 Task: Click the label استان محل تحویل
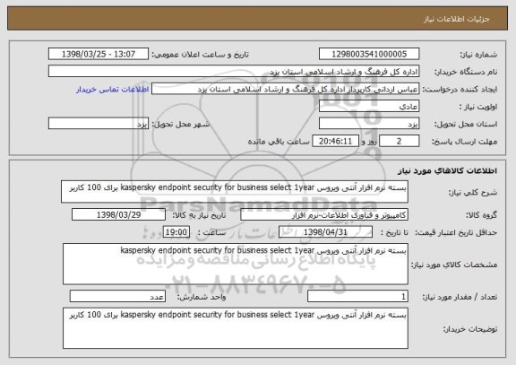pyautogui.click(x=466, y=124)
